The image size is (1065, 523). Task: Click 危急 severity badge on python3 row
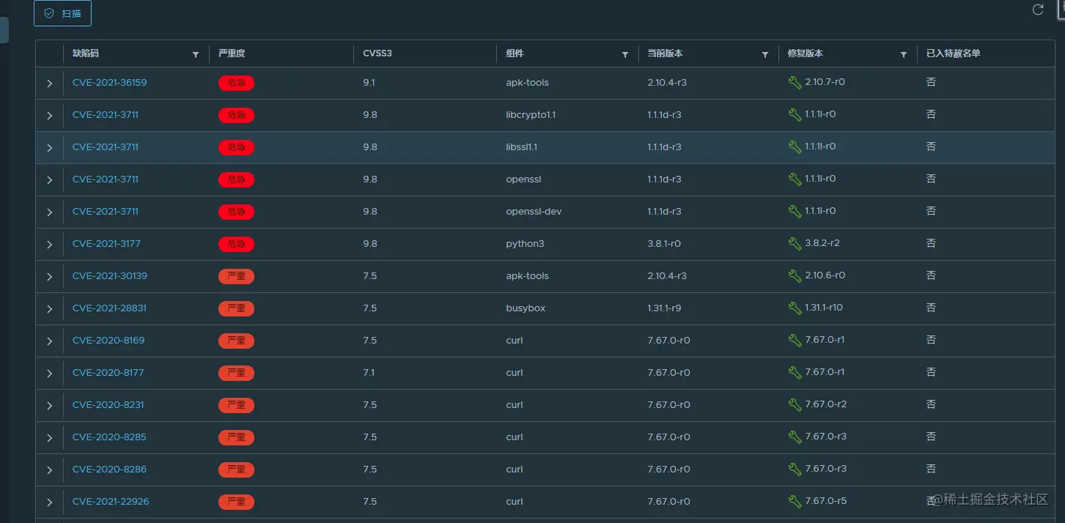click(236, 245)
